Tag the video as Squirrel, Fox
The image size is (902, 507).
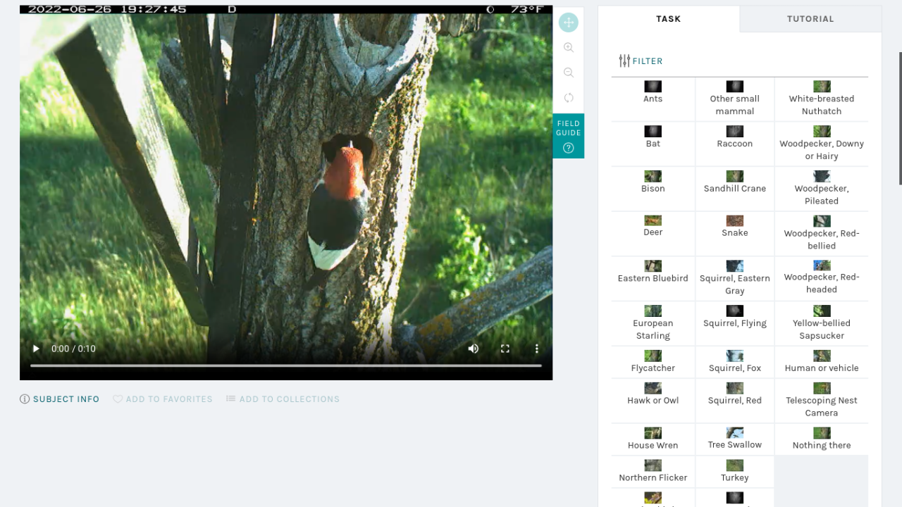(735, 362)
